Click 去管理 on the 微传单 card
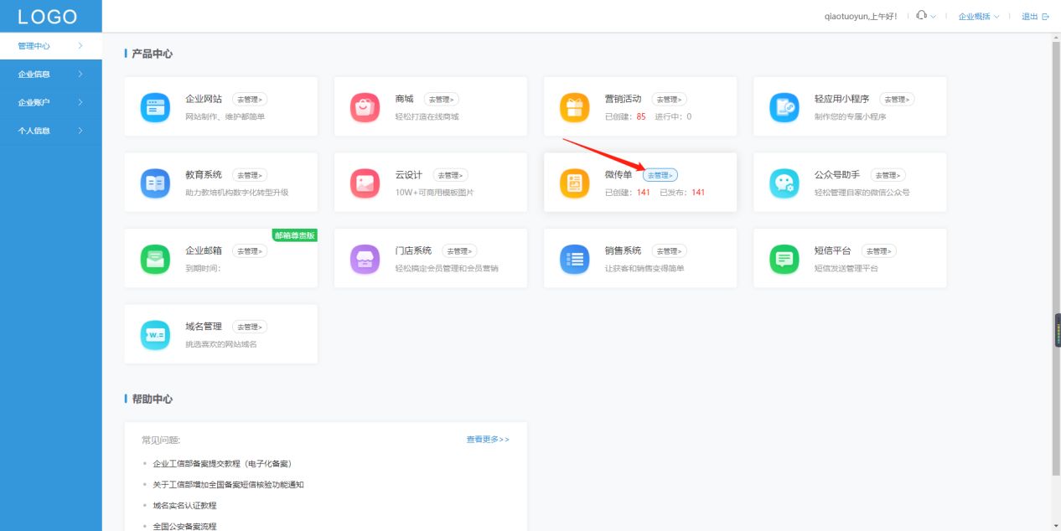 661,175
